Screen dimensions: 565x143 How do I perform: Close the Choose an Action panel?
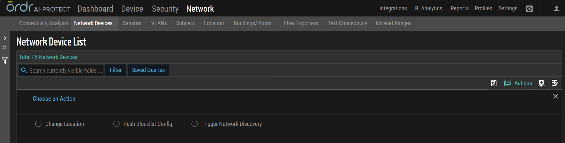[x=555, y=96]
